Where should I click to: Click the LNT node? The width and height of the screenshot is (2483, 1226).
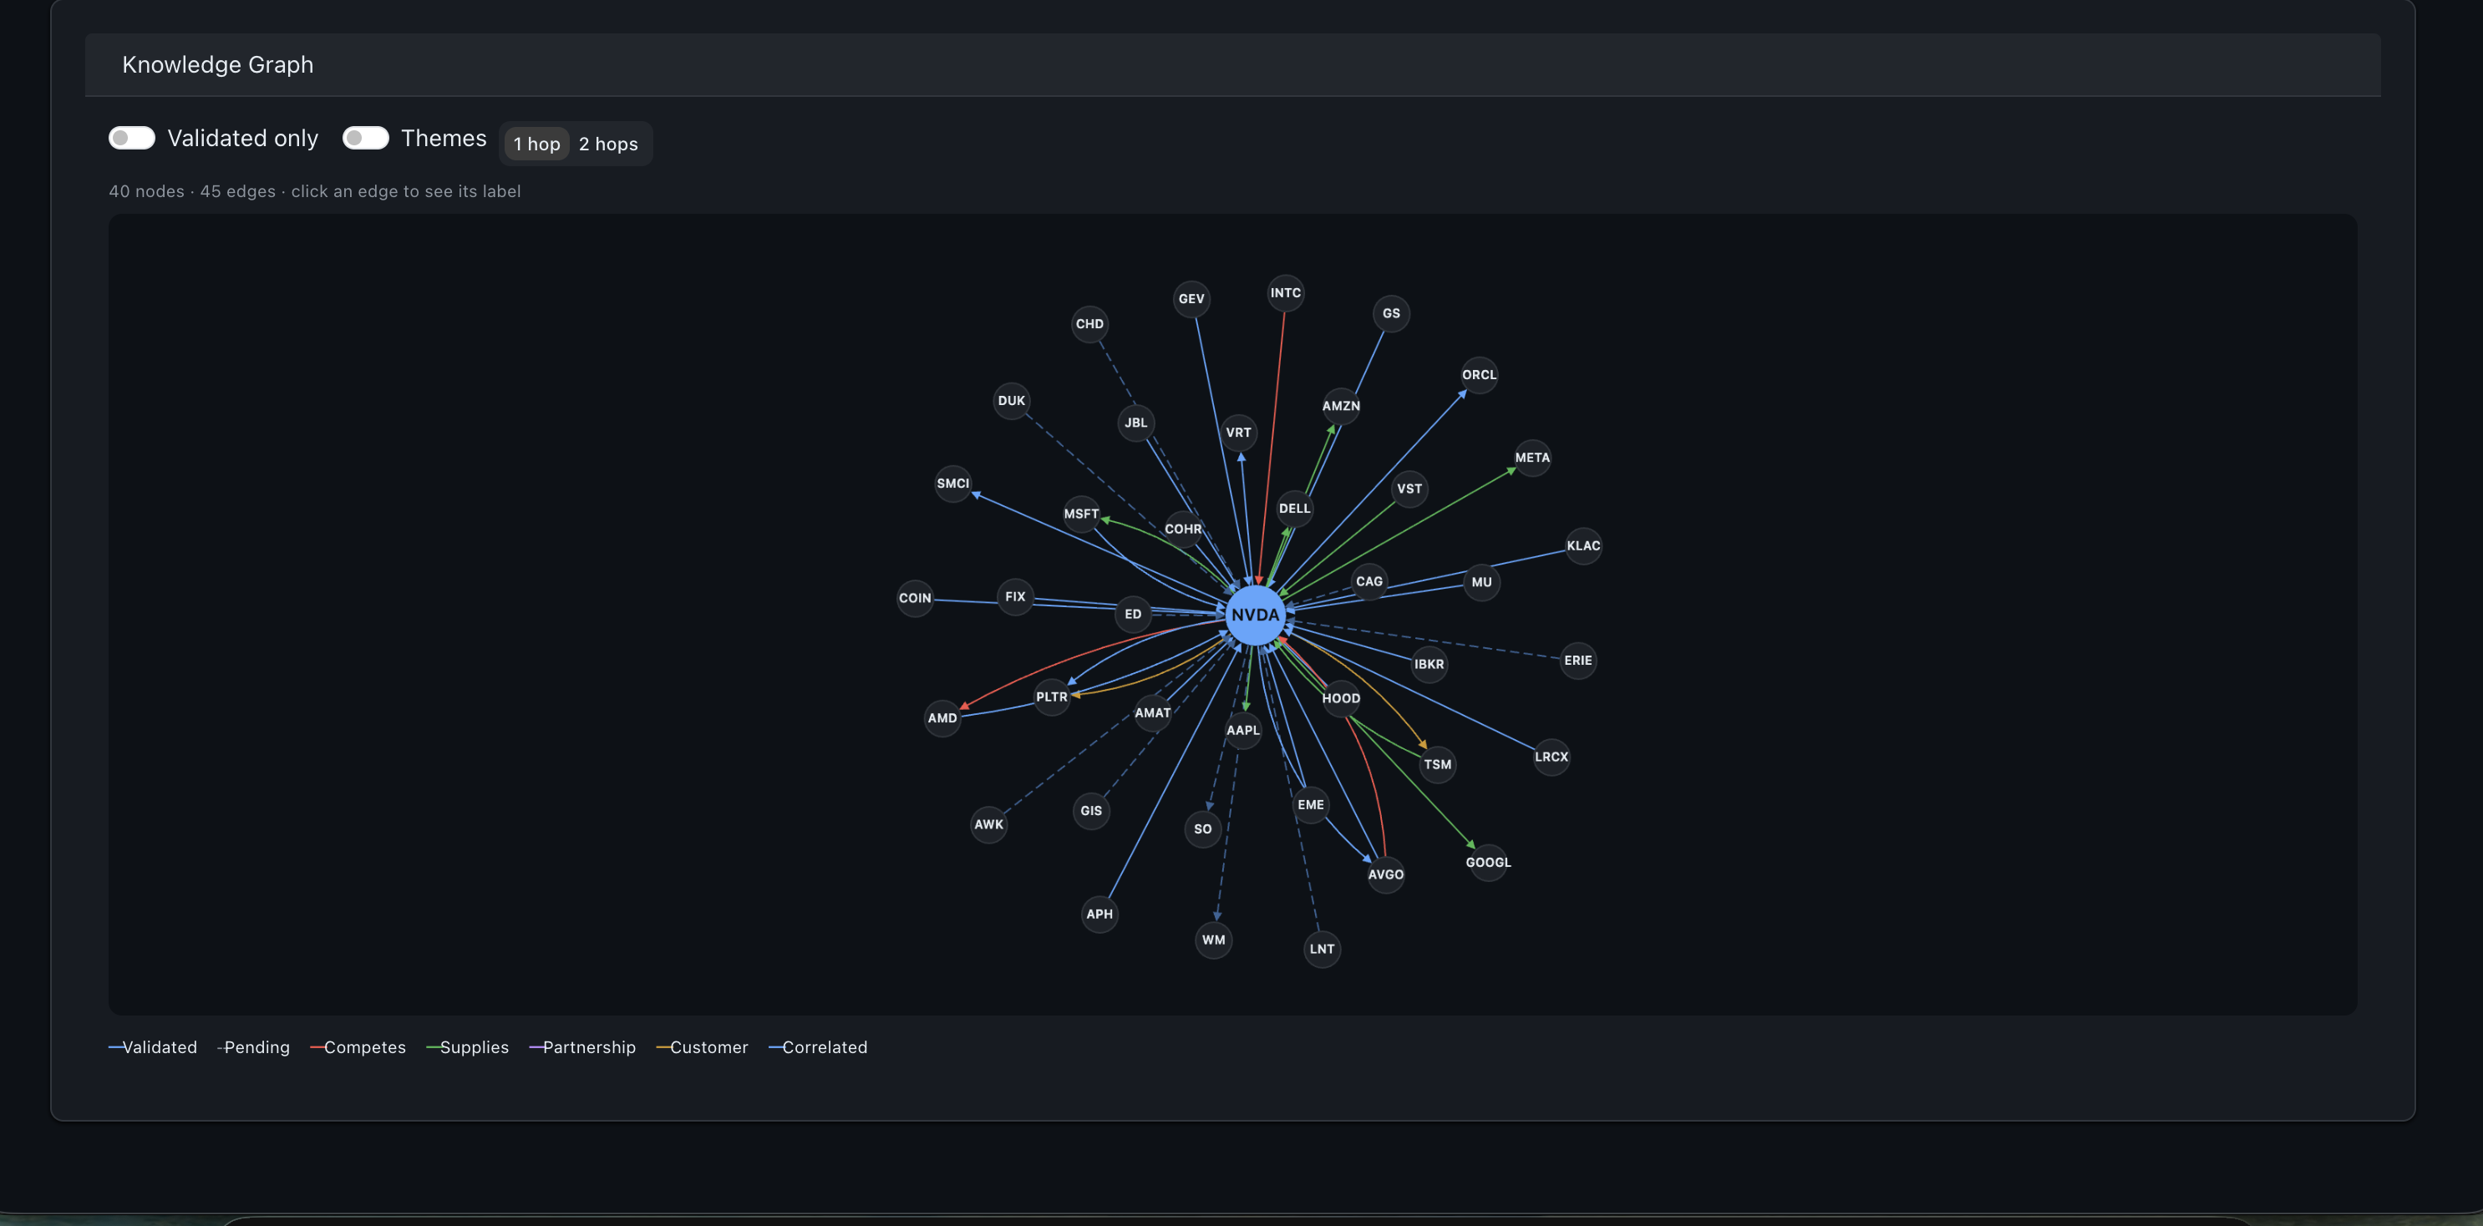(x=1322, y=950)
